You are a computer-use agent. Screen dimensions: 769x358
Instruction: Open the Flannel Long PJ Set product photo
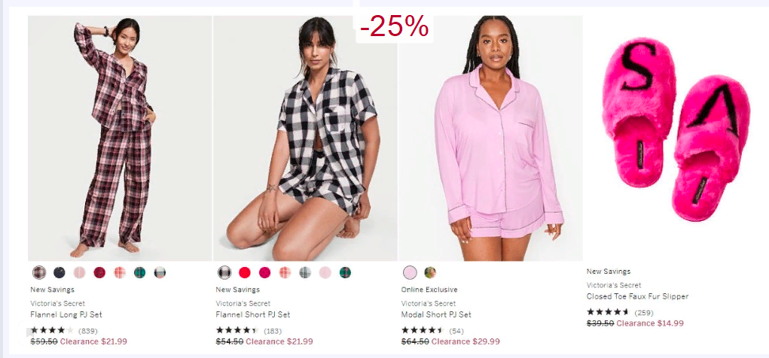pyautogui.click(x=120, y=138)
